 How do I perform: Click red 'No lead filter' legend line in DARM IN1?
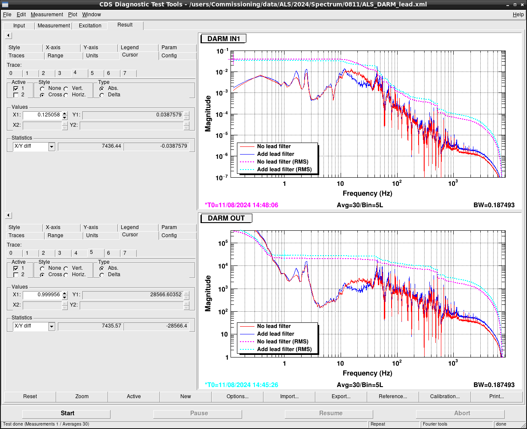coord(247,146)
